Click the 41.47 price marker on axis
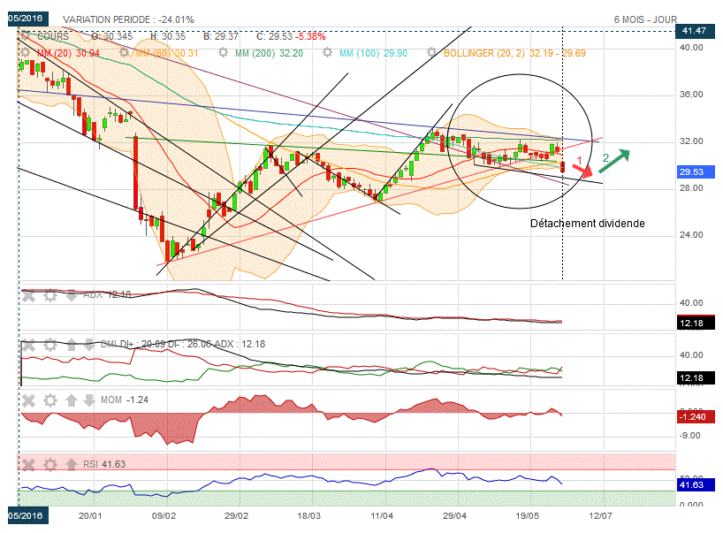Screen dimensions: 723x533 (695, 31)
